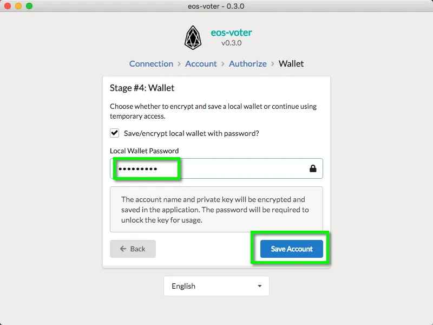Click chevron between Account and Authorize
The height and width of the screenshot is (325, 433).
pyautogui.click(x=223, y=64)
